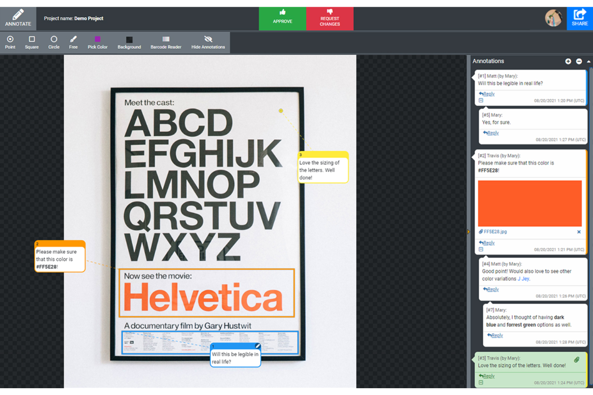Select the orange annotation bubble 2 on canvas

click(x=60, y=257)
